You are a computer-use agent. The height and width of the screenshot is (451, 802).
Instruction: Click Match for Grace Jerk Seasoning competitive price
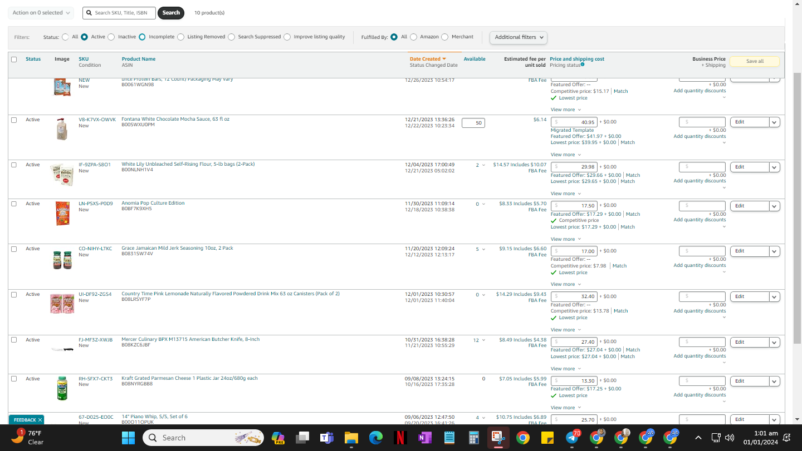(x=620, y=266)
